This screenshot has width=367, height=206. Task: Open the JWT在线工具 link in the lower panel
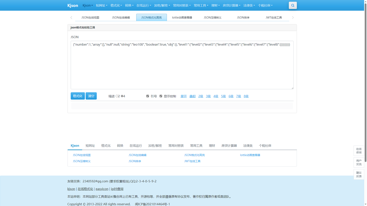point(192,161)
